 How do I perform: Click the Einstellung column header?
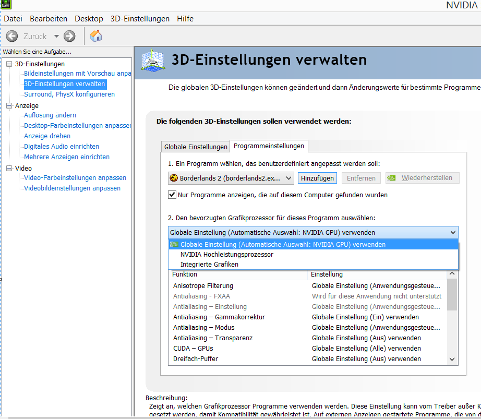coord(377,274)
